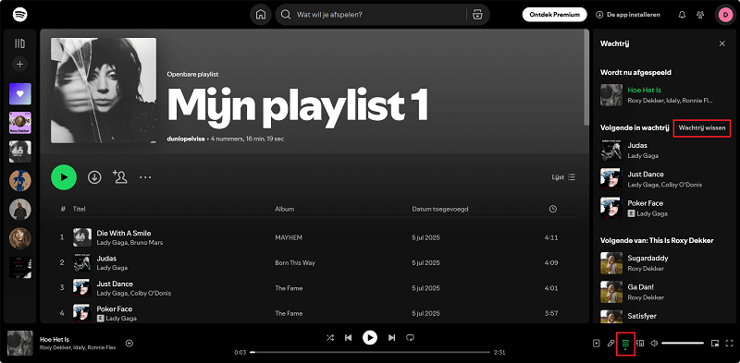Open the connect to a device icon
This screenshot has width=740, height=363.
[x=640, y=344]
